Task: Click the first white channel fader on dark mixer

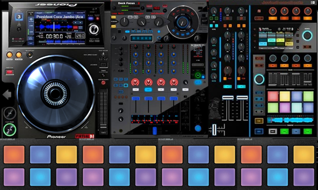Action: (x=228, y=98)
